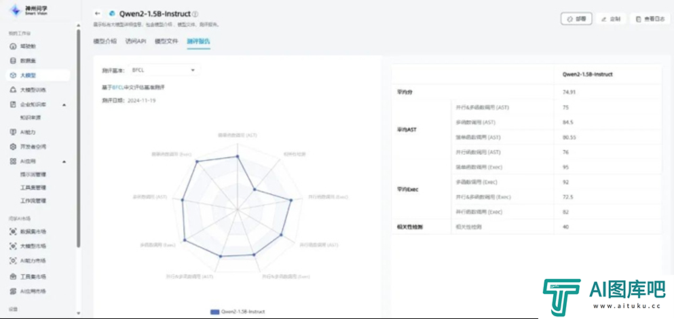Open 工作流管理 submenu item
The height and width of the screenshot is (319, 674).
click(33, 201)
